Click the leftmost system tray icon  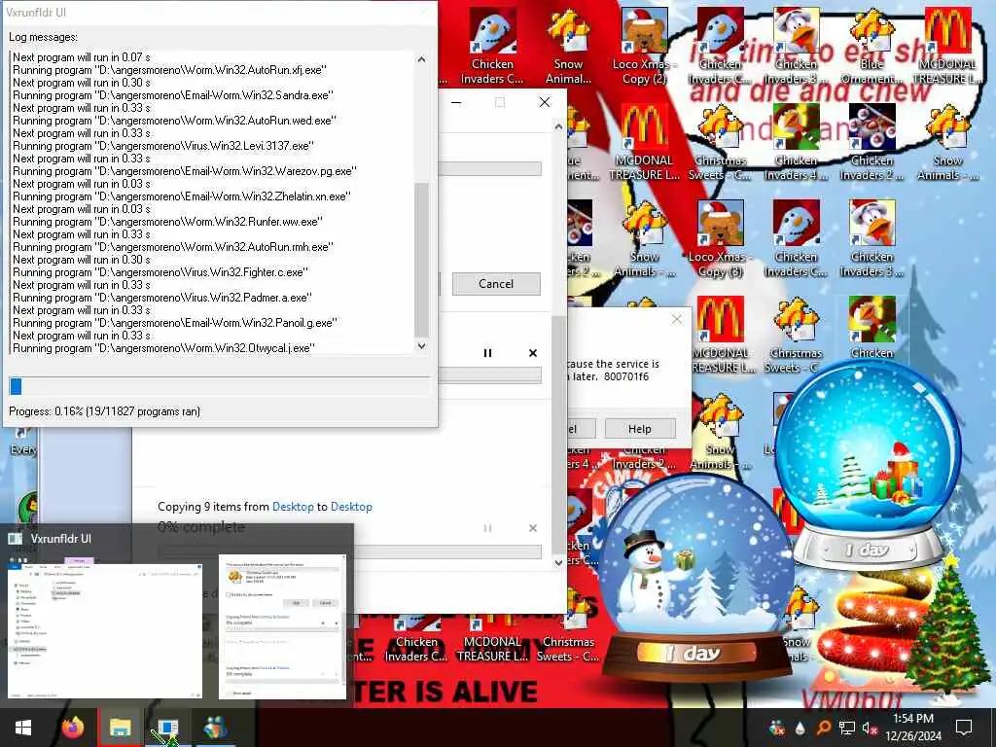point(776,728)
